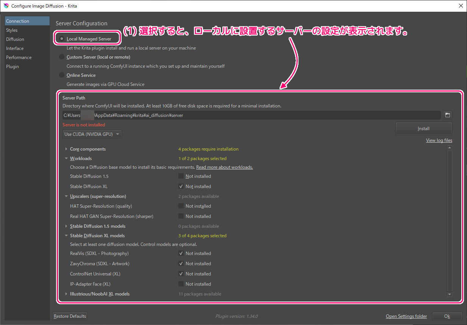Click the Krita logo in title bar
The image size is (467, 325).
[x=6, y=6]
